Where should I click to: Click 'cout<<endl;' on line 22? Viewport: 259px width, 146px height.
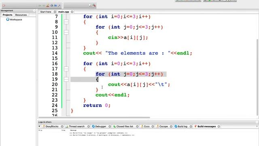click(x=113, y=95)
